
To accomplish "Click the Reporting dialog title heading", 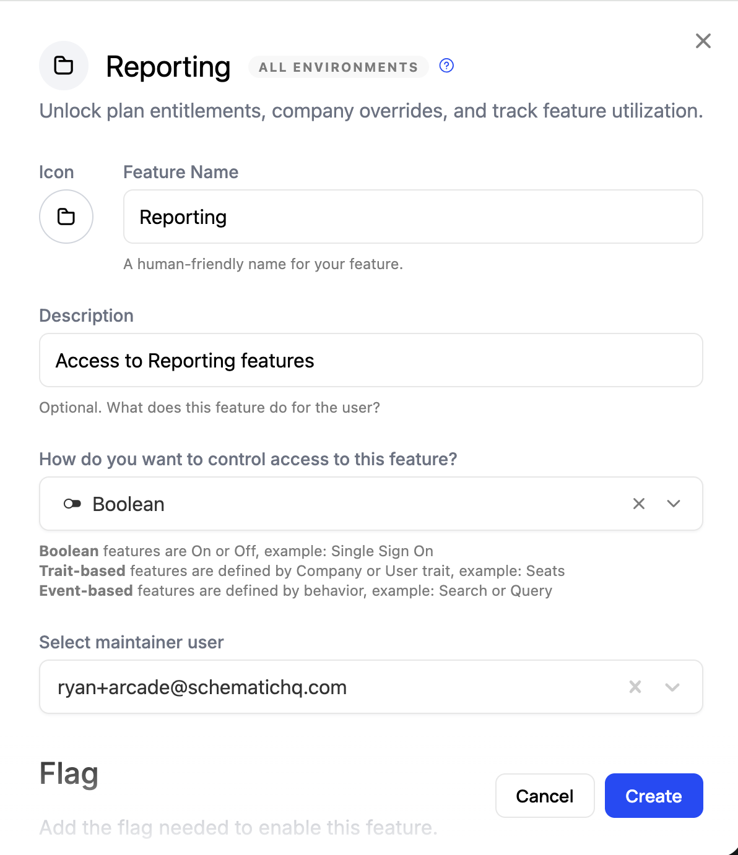I will (x=168, y=67).
